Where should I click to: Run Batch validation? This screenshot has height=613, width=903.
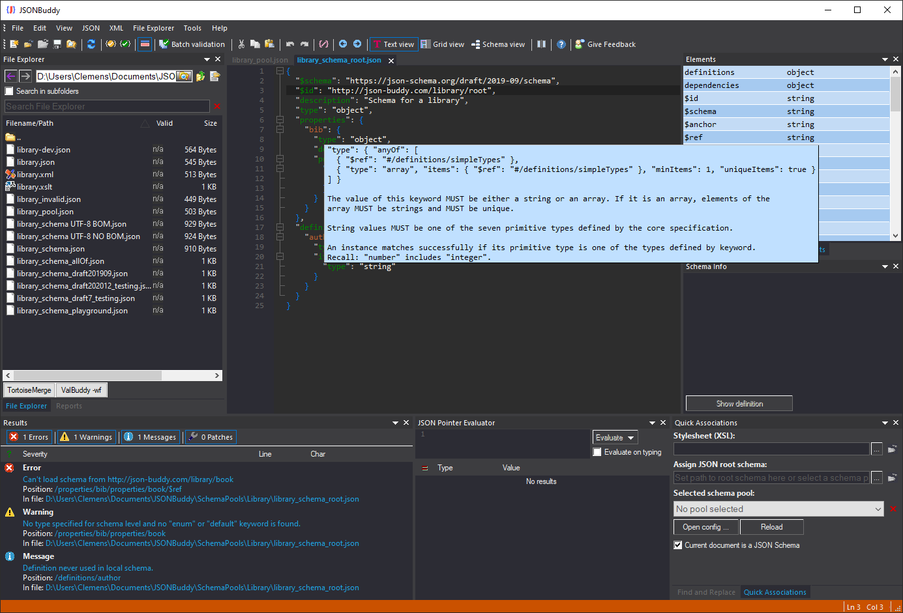pyautogui.click(x=192, y=44)
